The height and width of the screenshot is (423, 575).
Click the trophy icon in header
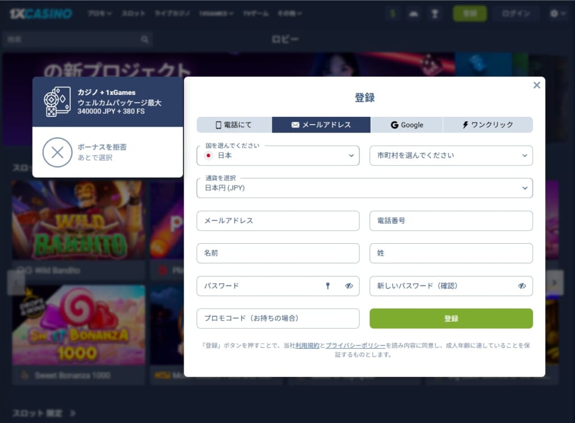tap(435, 13)
